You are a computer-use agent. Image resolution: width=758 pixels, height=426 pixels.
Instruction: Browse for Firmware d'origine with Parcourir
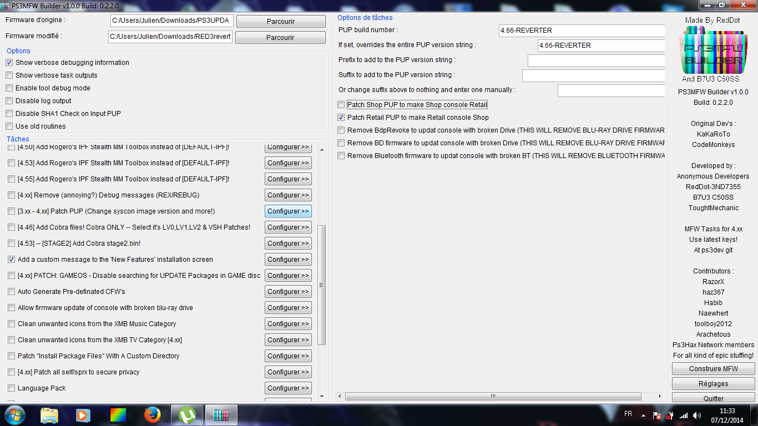(281, 22)
